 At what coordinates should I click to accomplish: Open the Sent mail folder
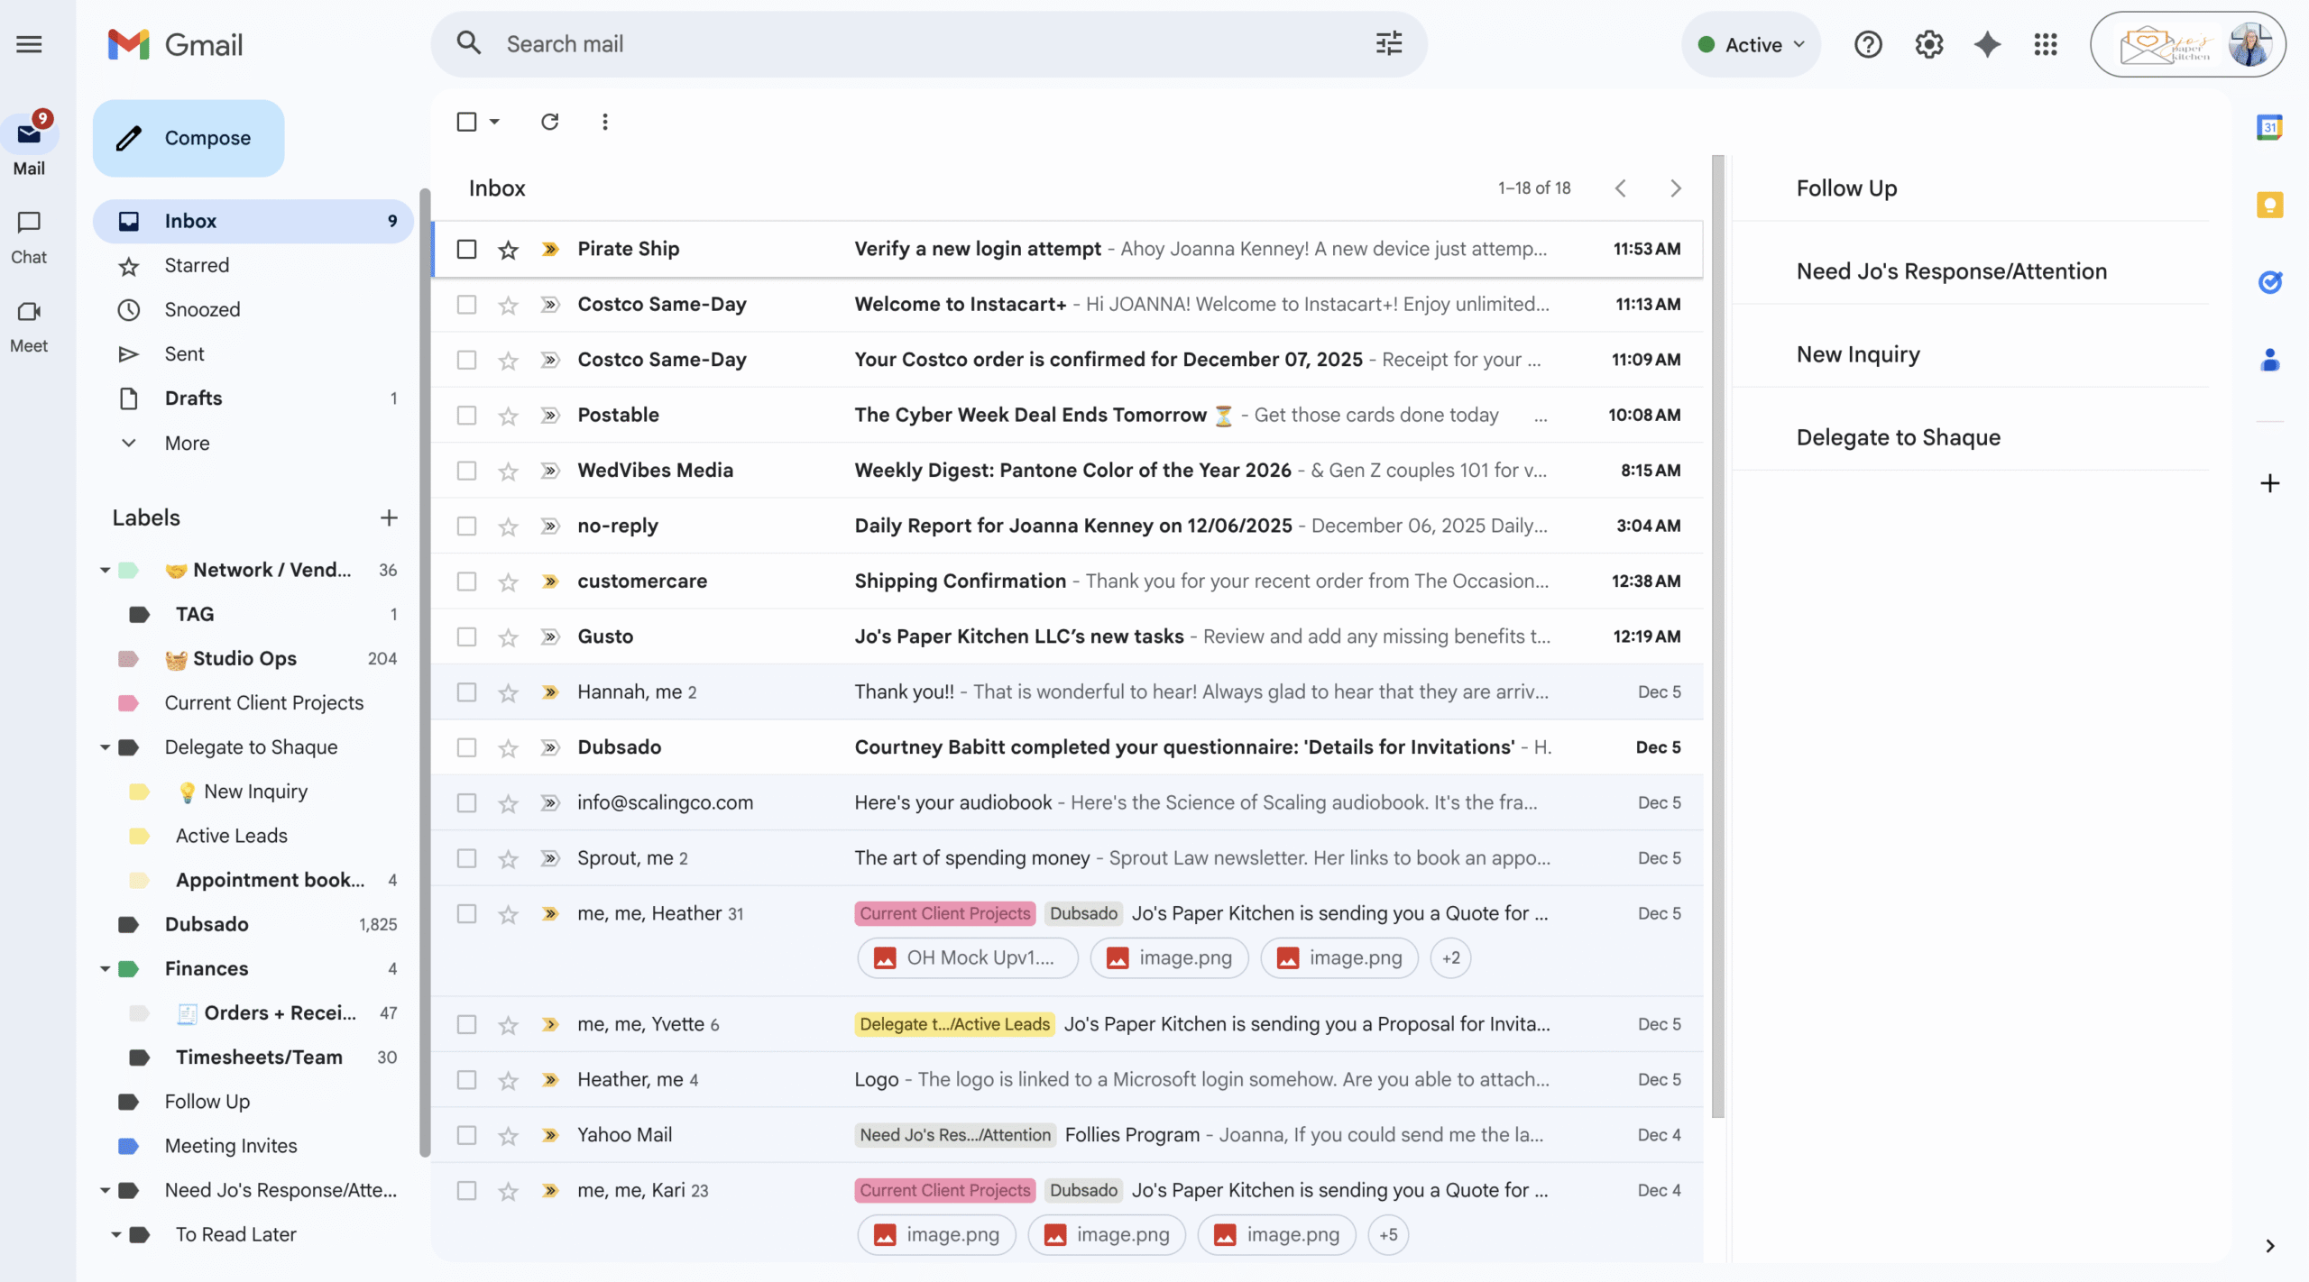tap(184, 354)
